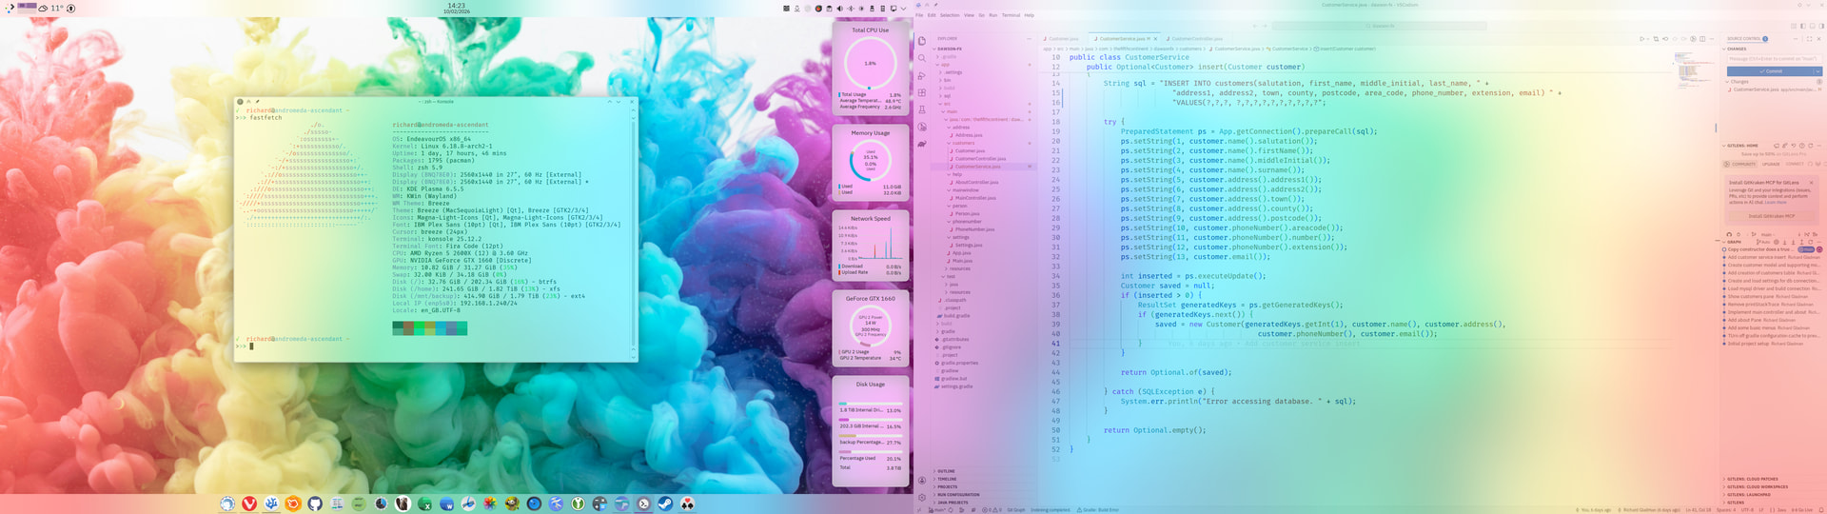Click the Run Java play icon in editor toolbar

[x=1642, y=39]
